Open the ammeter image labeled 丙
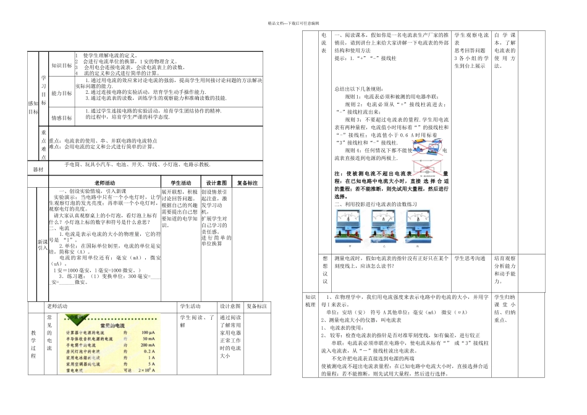The height and width of the screenshot is (415, 587). 418,227
